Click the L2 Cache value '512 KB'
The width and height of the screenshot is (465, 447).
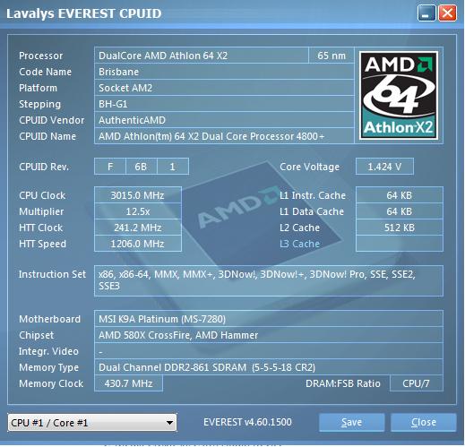coord(400,228)
